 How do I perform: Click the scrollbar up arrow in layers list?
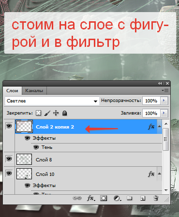coord(166,124)
